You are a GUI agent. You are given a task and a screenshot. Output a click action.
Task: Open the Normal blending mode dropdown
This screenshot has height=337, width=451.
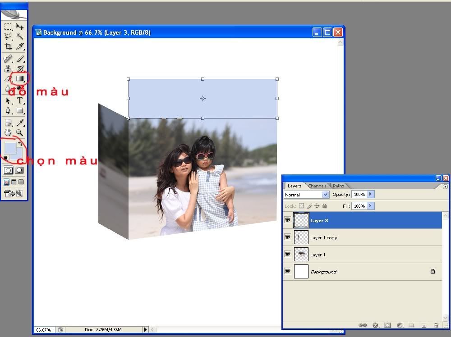pyautogui.click(x=307, y=195)
